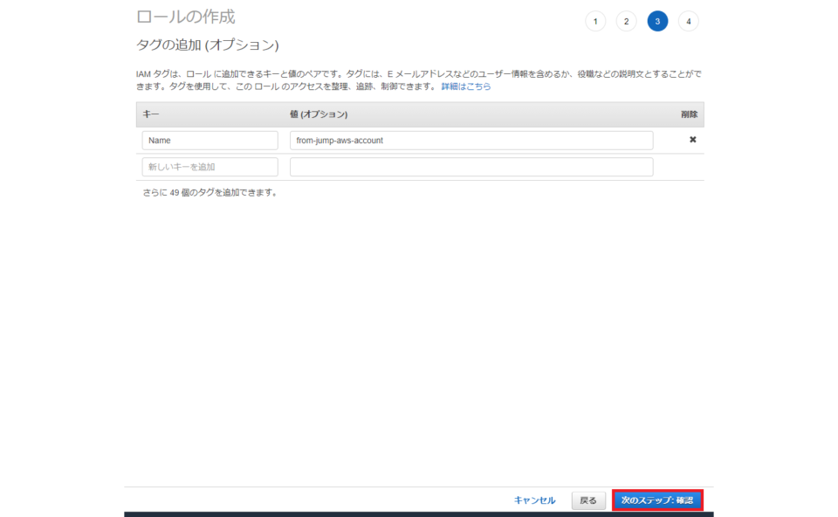The width and height of the screenshot is (838, 517).
Task: Click the キー column header
Action: click(151, 114)
